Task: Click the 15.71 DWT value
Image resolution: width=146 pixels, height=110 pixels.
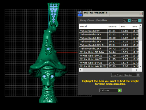Action: pos(125,52)
